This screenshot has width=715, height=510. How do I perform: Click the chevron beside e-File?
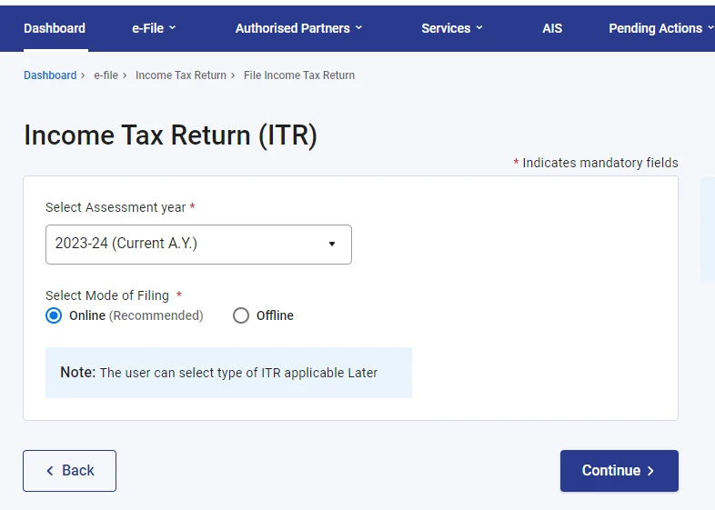[173, 28]
